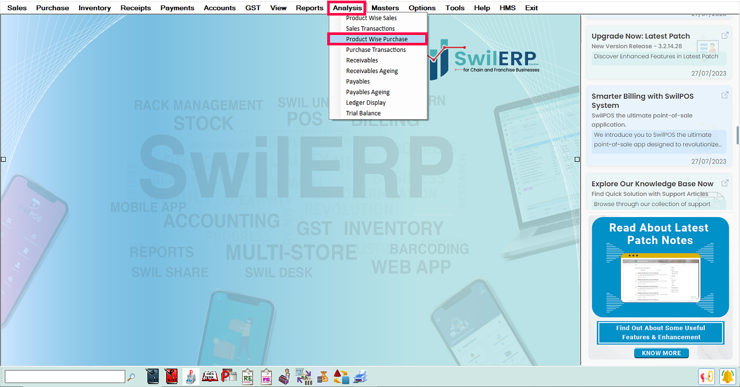The width and height of the screenshot is (740, 387).
Task: Click the shopkeeper with basket toolbar icon
Action: click(x=284, y=377)
